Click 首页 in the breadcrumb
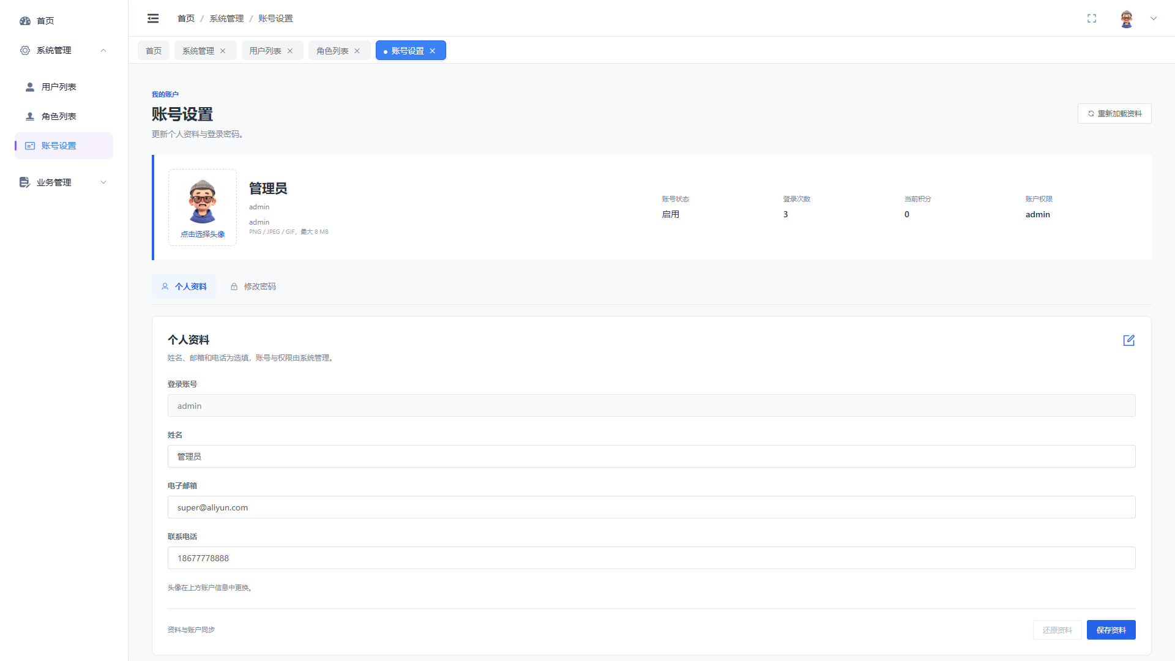The image size is (1175, 661). [x=186, y=18]
